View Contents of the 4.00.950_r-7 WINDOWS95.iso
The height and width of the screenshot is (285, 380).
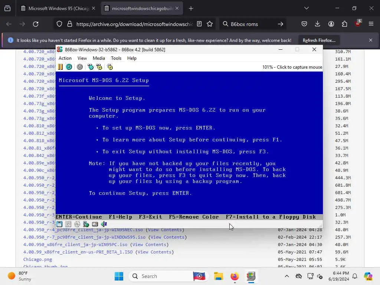point(167,237)
